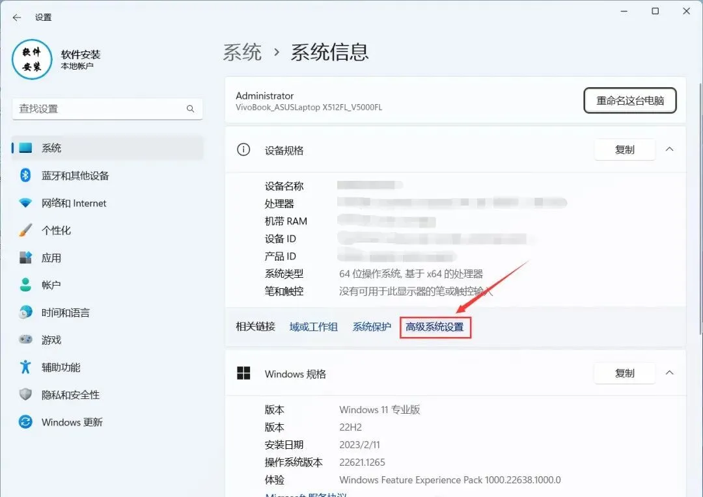
Task: Open 辅助功能 settings page
Action: (x=107, y=367)
